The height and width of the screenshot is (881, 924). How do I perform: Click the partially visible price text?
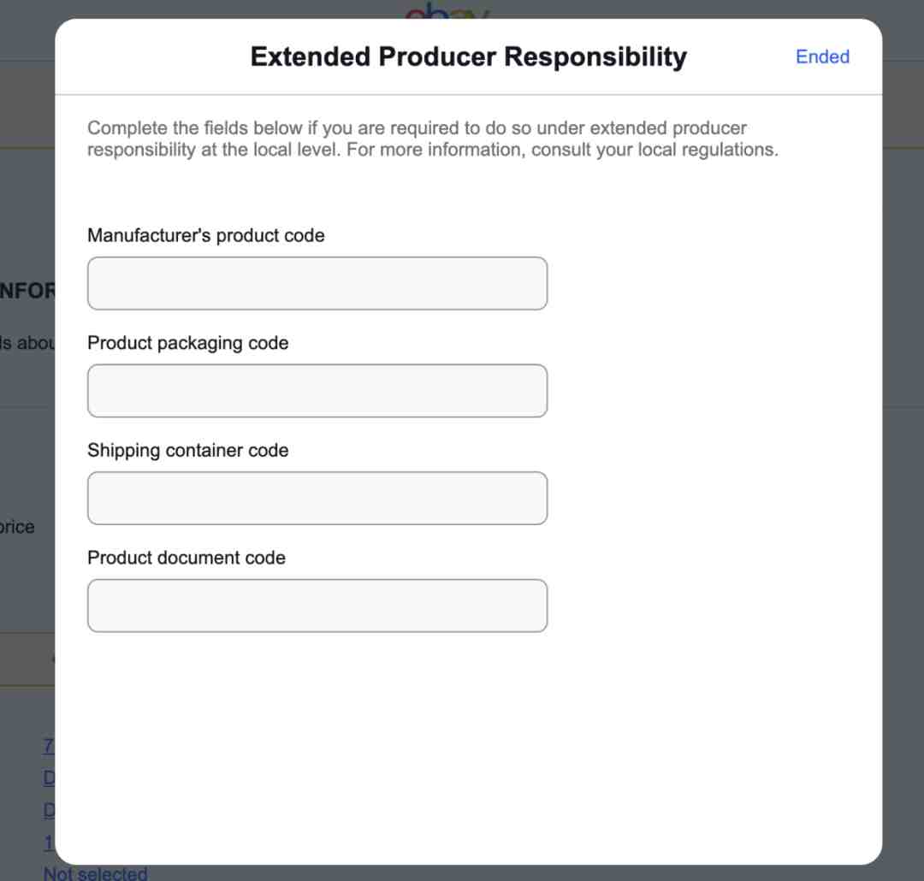(x=17, y=526)
